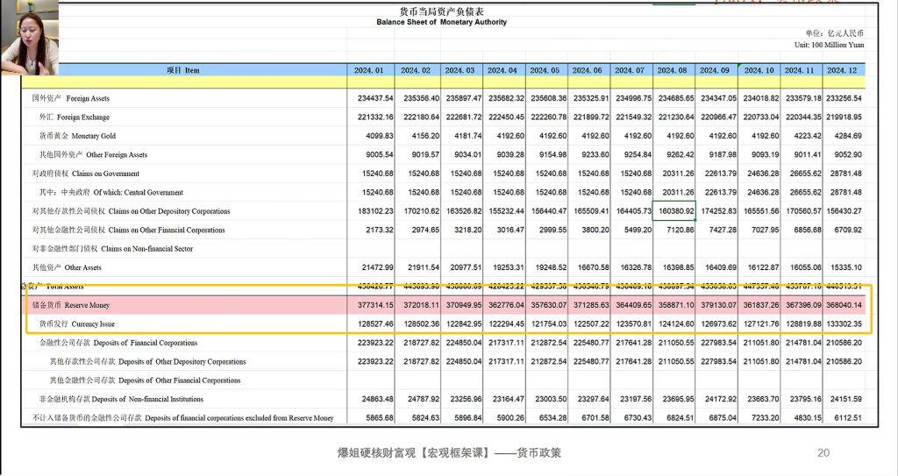898x476 pixels.
Task: Select excluded deposits 2024.11 value 4830.15
Action: pos(807,418)
